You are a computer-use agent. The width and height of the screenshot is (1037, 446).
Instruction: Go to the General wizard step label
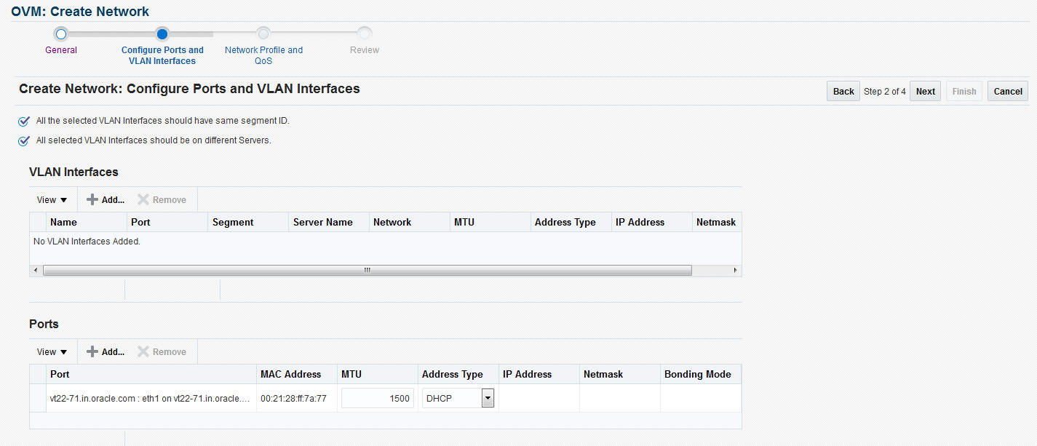[61, 50]
